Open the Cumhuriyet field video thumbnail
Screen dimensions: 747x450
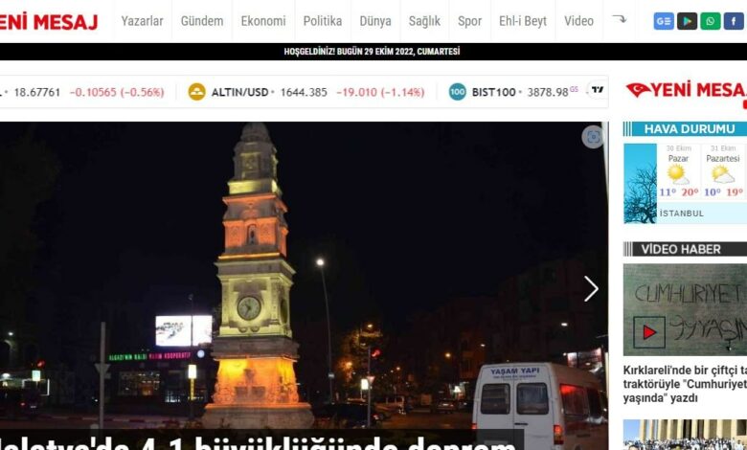pos(685,310)
